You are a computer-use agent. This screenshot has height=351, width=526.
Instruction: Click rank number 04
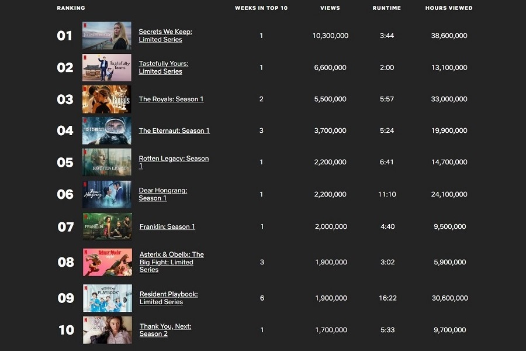65,130
